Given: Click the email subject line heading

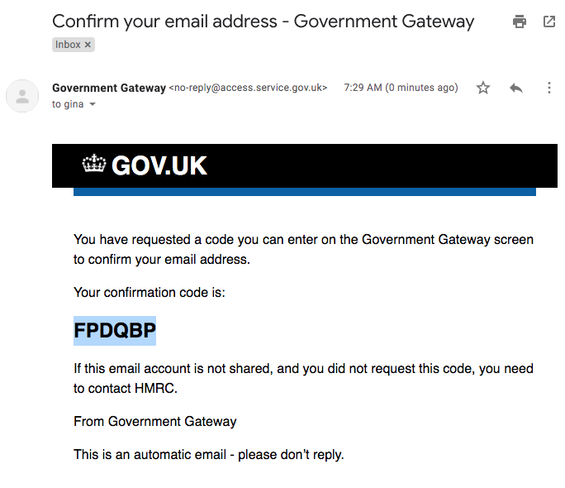Looking at the screenshot, I should pyautogui.click(x=263, y=22).
